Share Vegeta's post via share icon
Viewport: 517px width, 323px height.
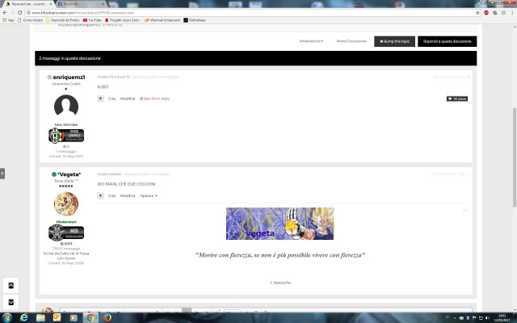click(462, 174)
